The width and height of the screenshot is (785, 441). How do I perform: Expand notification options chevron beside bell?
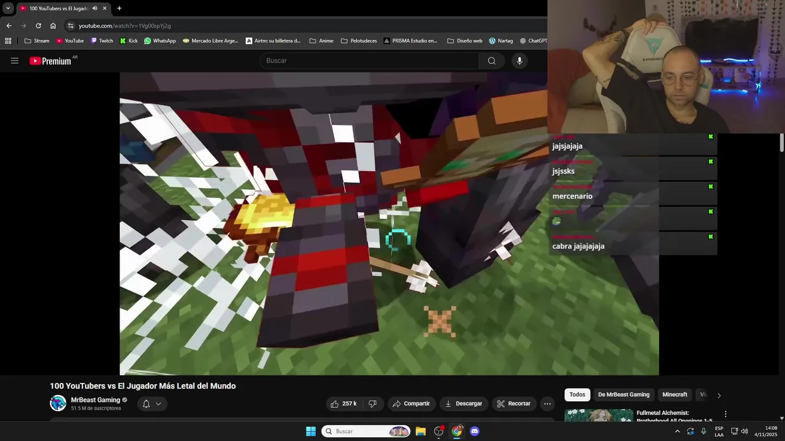pyautogui.click(x=158, y=404)
